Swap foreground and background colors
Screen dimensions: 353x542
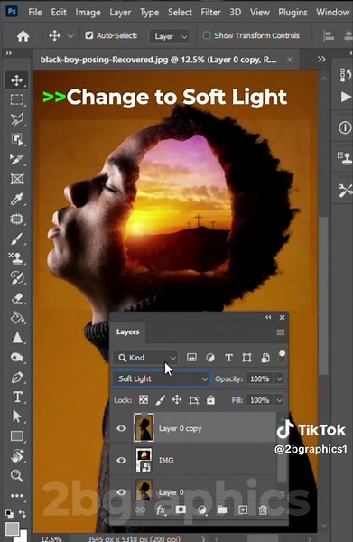(x=23, y=514)
